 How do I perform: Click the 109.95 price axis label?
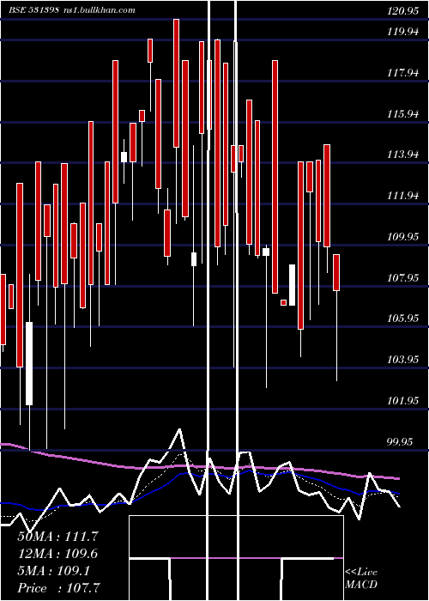(x=402, y=236)
